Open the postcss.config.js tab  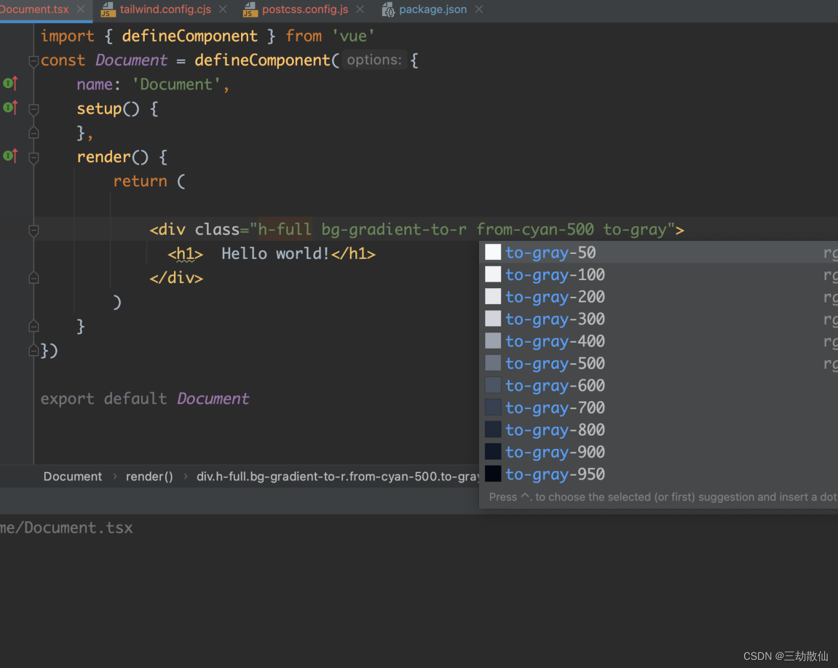tap(304, 9)
